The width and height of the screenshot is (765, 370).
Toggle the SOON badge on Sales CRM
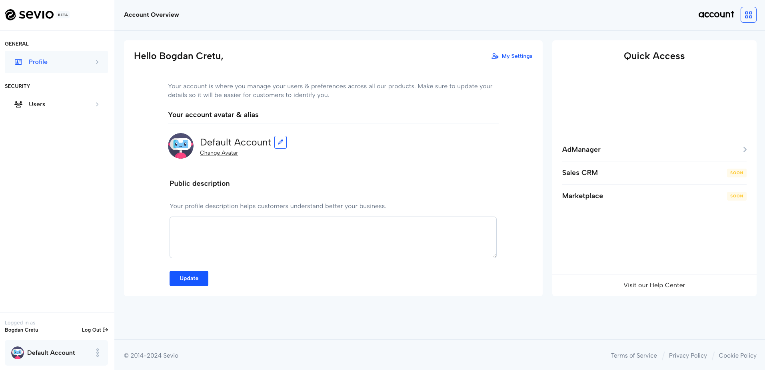737,173
